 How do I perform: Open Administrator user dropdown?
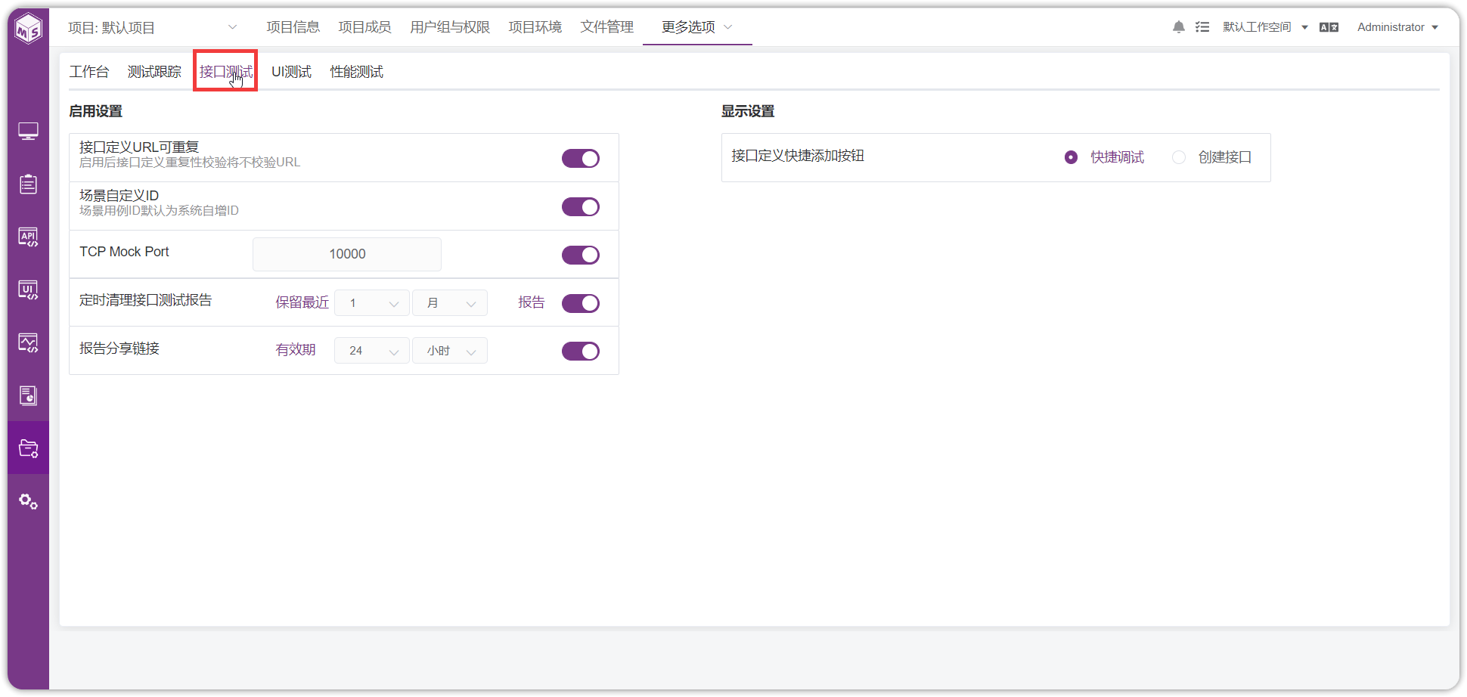(x=1397, y=27)
